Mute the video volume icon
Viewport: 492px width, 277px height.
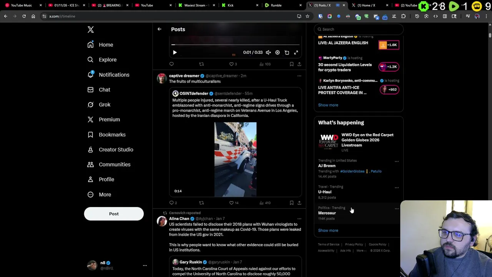(268, 52)
